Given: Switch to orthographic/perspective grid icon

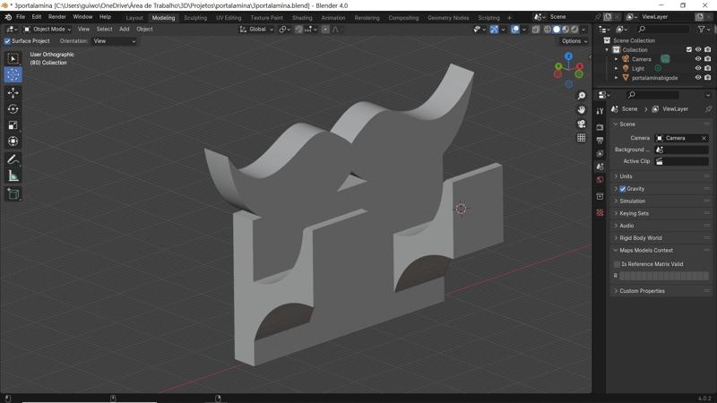Looking at the screenshot, I should [582, 139].
